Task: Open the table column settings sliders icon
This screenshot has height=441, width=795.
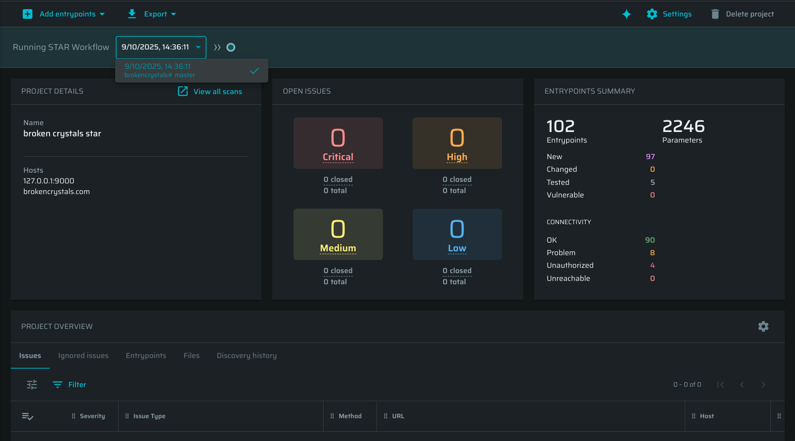Action: 32,385
